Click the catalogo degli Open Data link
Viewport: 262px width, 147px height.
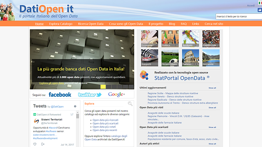coord(106,138)
